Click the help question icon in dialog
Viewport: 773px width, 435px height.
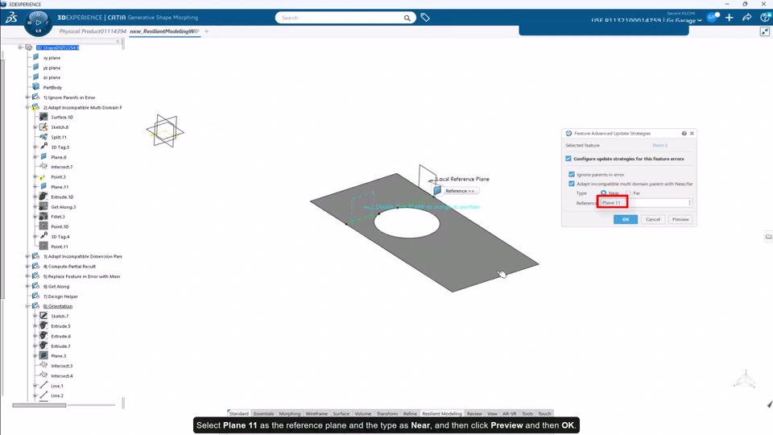(684, 133)
